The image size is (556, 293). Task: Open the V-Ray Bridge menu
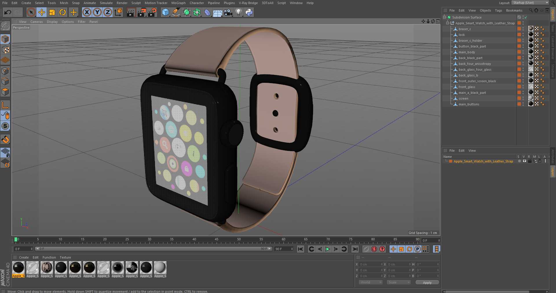pyautogui.click(x=248, y=3)
